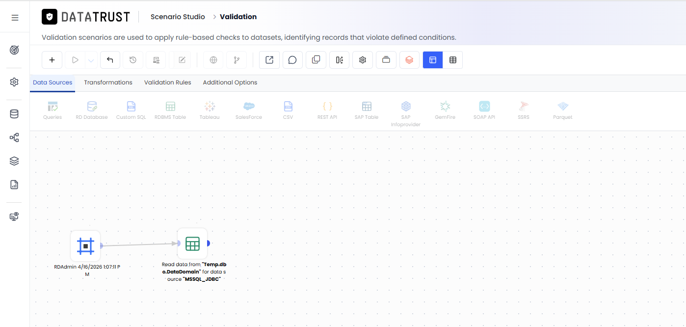Open comments via speech bubble icon
This screenshot has width=686, height=327.
[x=292, y=60]
